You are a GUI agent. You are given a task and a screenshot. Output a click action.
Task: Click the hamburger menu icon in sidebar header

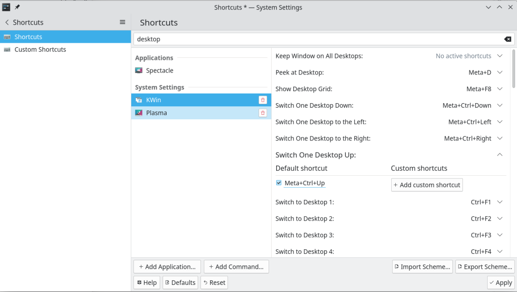pyautogui.click(x=122, y=22)
